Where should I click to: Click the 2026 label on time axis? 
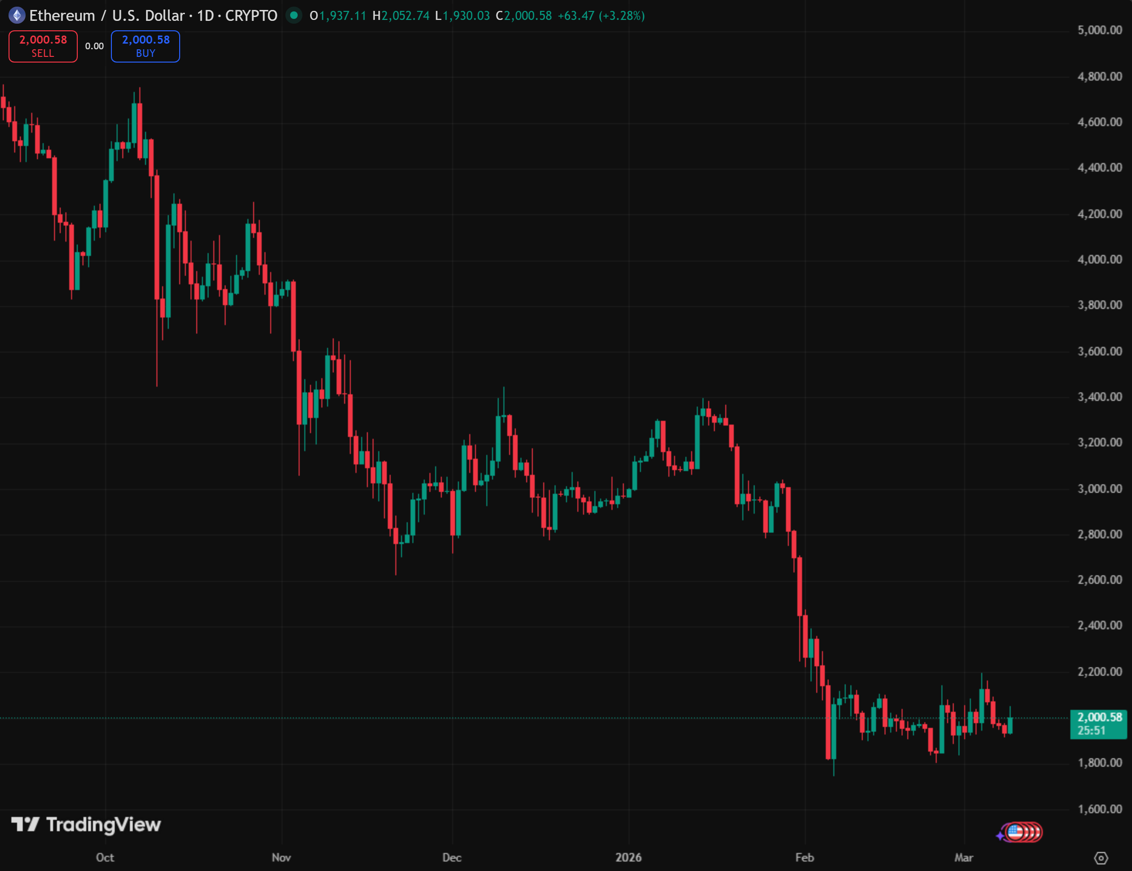coord(628,858)
